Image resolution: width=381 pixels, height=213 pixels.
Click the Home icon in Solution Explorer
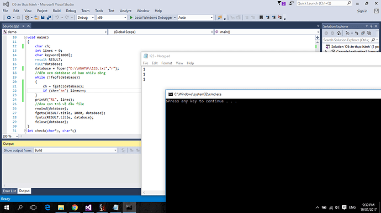click(338, 33)
